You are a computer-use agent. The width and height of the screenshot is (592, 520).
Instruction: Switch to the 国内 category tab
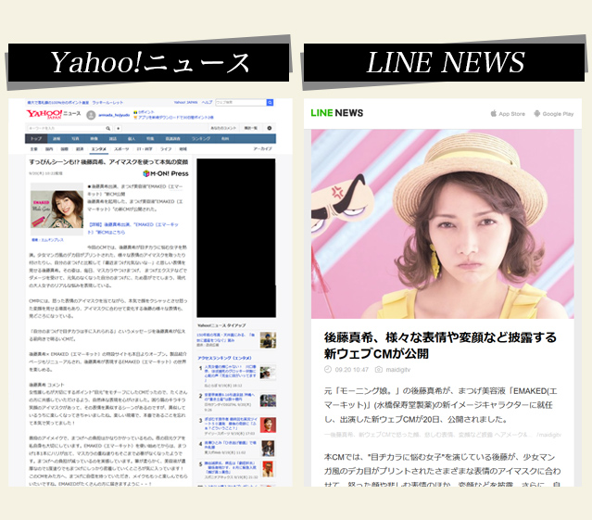tap(49, 149)
